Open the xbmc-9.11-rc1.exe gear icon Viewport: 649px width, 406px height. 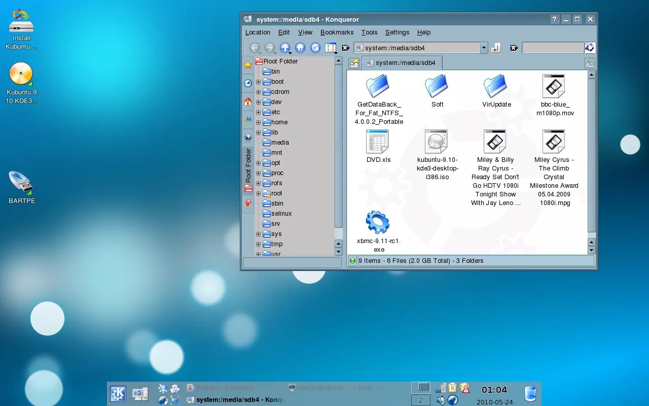coord(378,222)
